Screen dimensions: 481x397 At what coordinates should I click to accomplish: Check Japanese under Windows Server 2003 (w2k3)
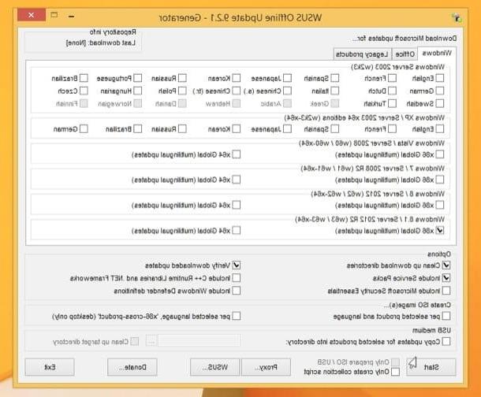coord(287,78)
